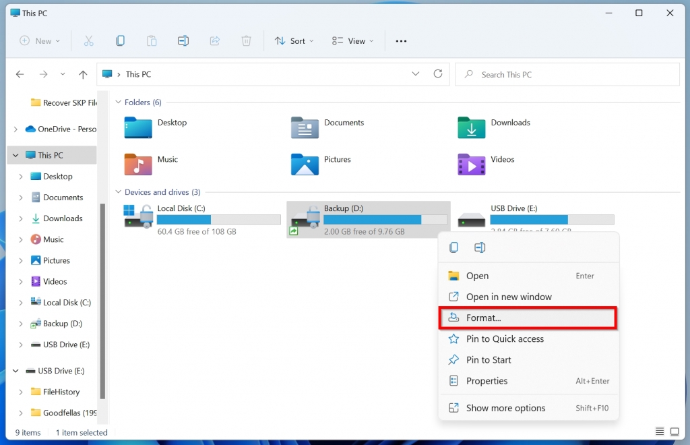Click the Rename icon in the toolbar
Viewport: 690px width, 445px height.
point(183,40)
